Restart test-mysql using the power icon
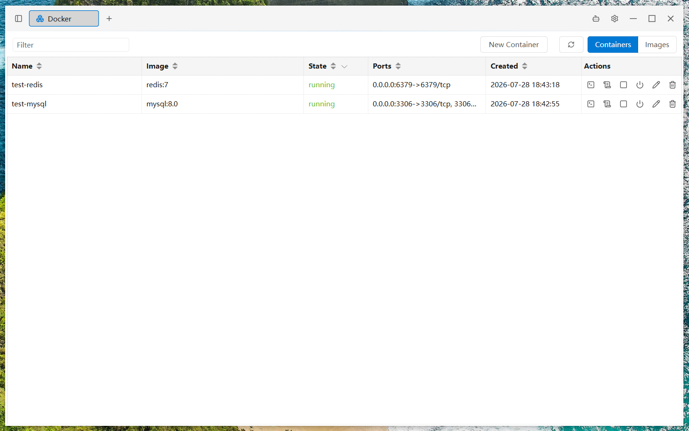Screen dimensions: 689x431 (640, 104)
